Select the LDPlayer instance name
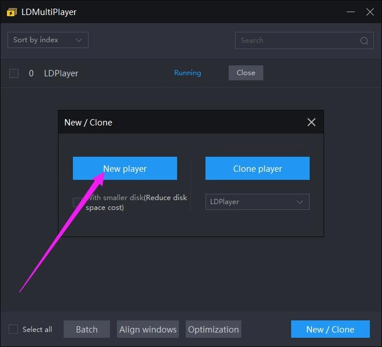The width and height of the screenshot is (382, 347). tap(61, 73)
